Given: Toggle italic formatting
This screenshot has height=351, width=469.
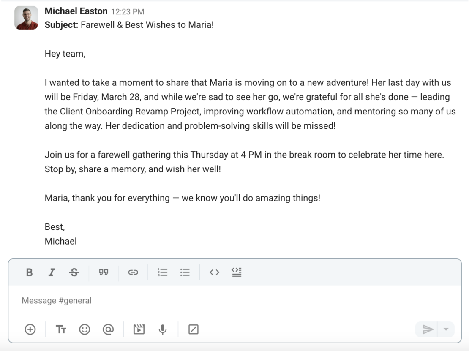Looking at the screenshot, I should (x=52, y=272).
